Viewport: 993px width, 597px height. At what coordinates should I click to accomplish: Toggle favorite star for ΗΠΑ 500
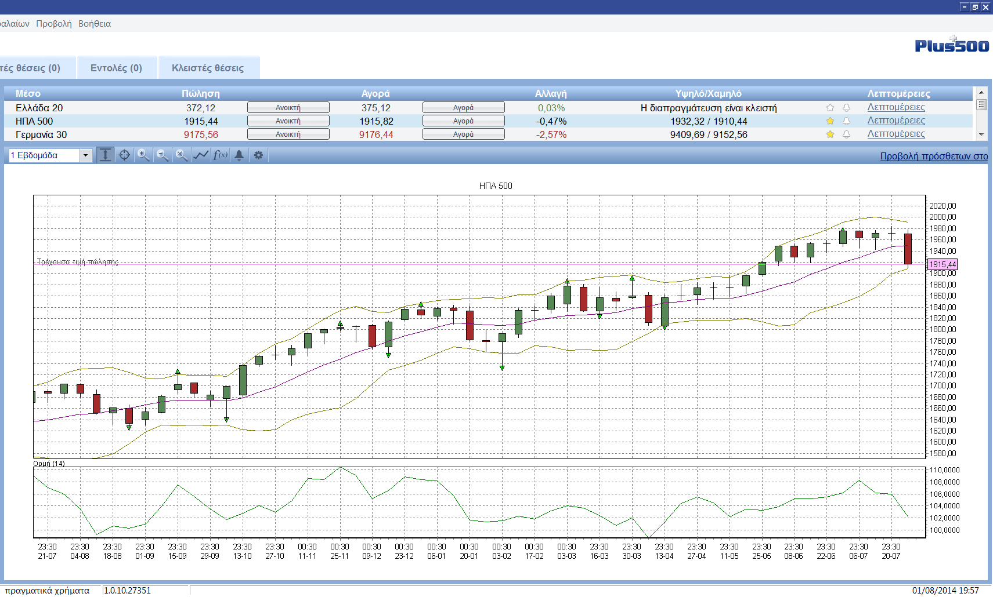click(830, 121)
